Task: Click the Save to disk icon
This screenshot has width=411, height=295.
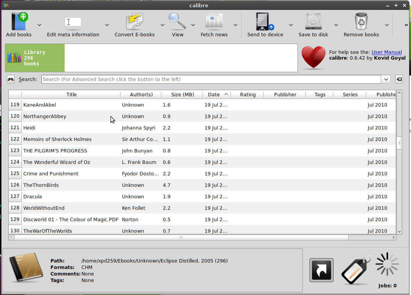Action: pos(313,22)
